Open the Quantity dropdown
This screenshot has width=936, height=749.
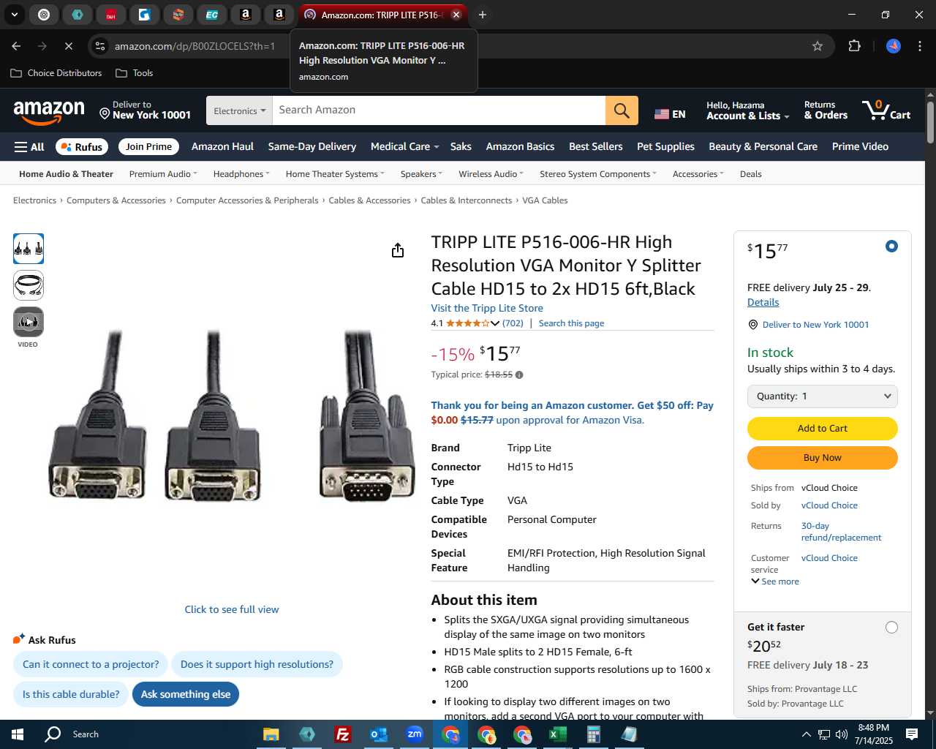coord(823,396)
